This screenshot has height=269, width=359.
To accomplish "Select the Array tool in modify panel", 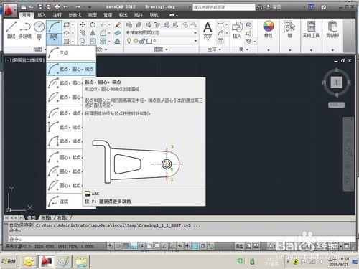I will 103,42.
